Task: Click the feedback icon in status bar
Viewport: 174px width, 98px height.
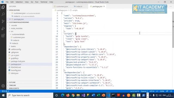Action: pos(167,91)
